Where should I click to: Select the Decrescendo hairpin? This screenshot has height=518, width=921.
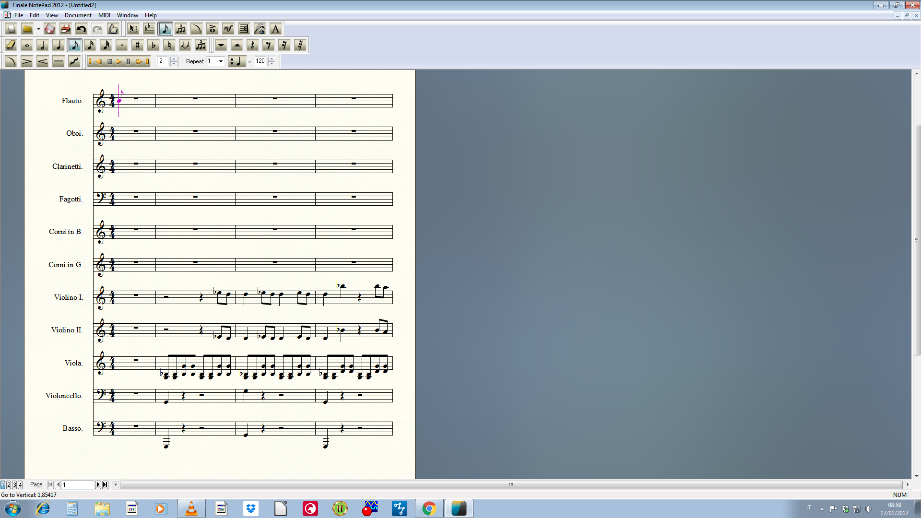pos(27,61)
